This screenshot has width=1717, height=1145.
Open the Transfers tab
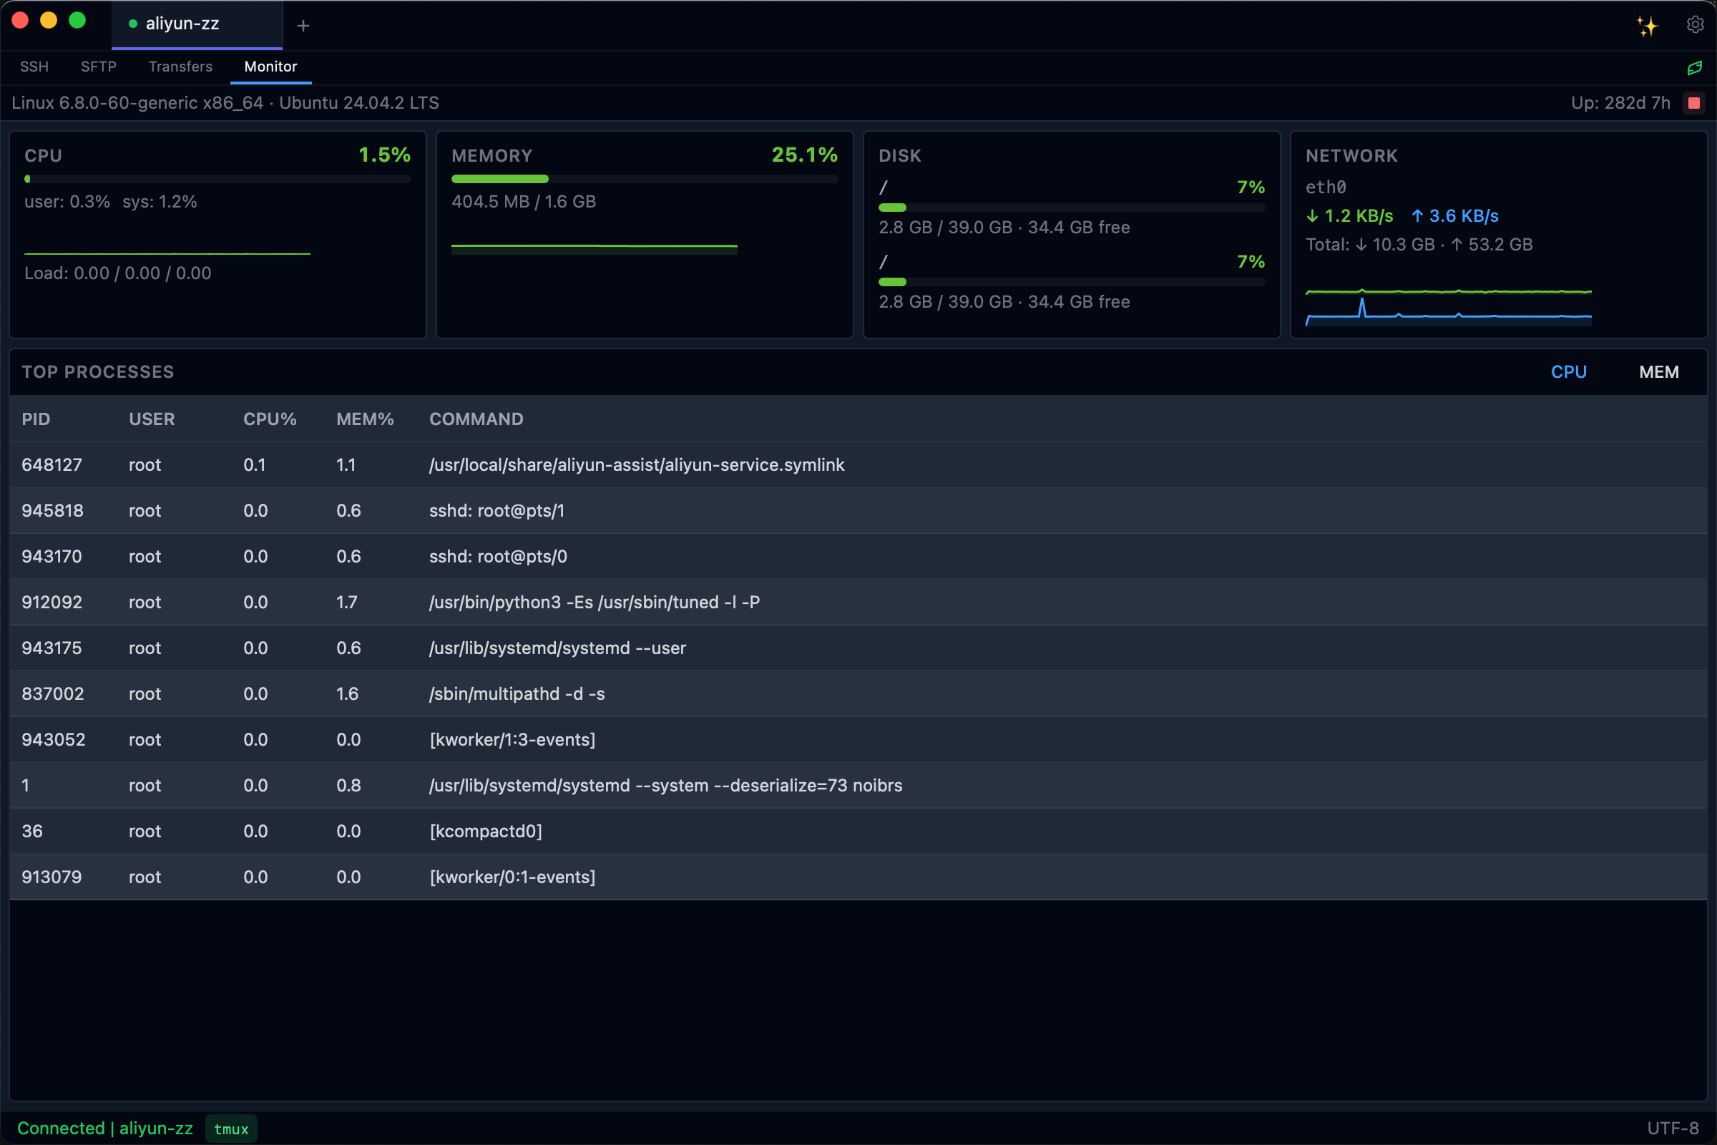click(180, 67)
